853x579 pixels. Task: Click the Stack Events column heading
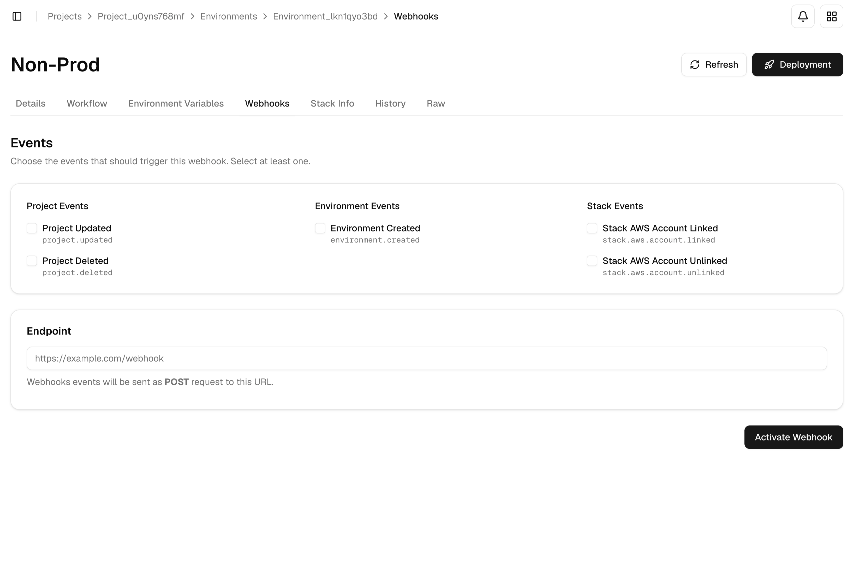615,206
